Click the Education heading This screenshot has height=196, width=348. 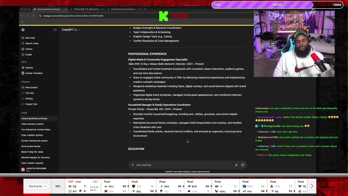pos(136,149)
